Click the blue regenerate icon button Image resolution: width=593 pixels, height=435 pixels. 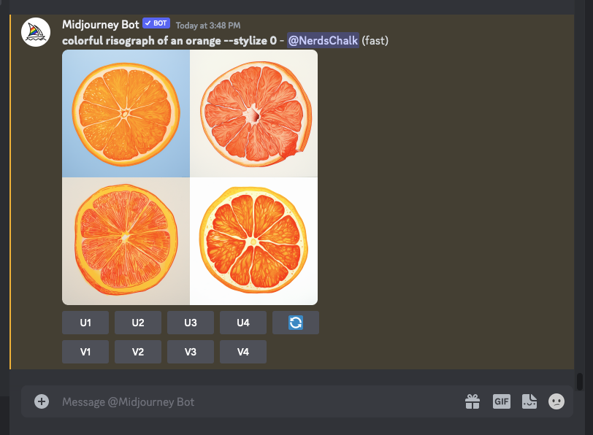point(295,323)
